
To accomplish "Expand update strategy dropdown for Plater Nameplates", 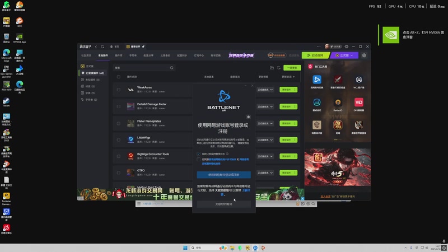I will coord(265,123).
